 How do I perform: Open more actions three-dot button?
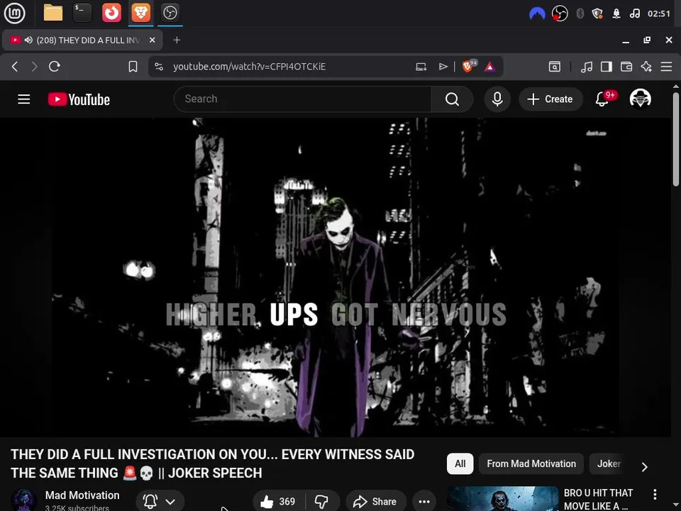pos(424,502)
